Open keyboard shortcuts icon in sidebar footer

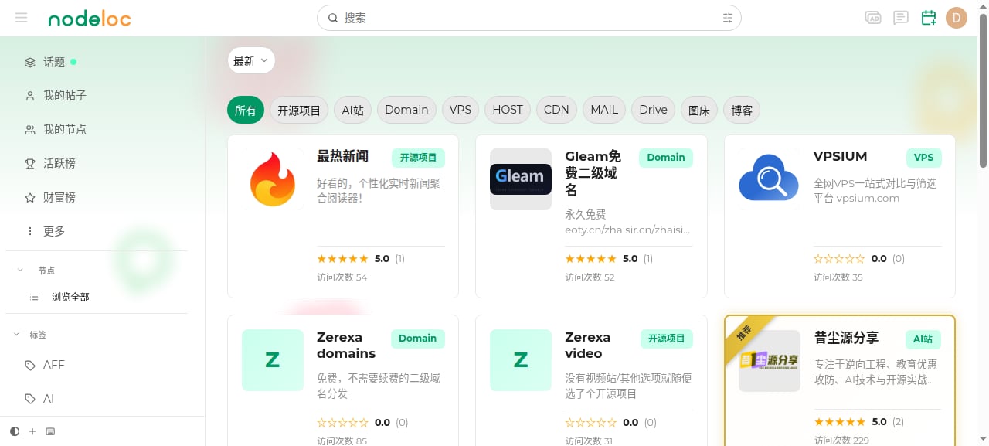[x=50, y=431]
